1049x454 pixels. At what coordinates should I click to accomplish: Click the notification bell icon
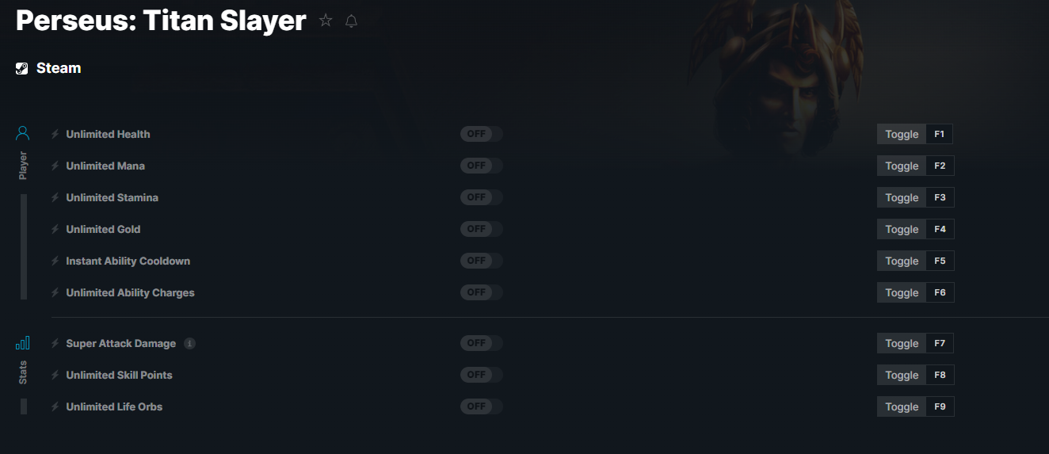coord(351,21)
